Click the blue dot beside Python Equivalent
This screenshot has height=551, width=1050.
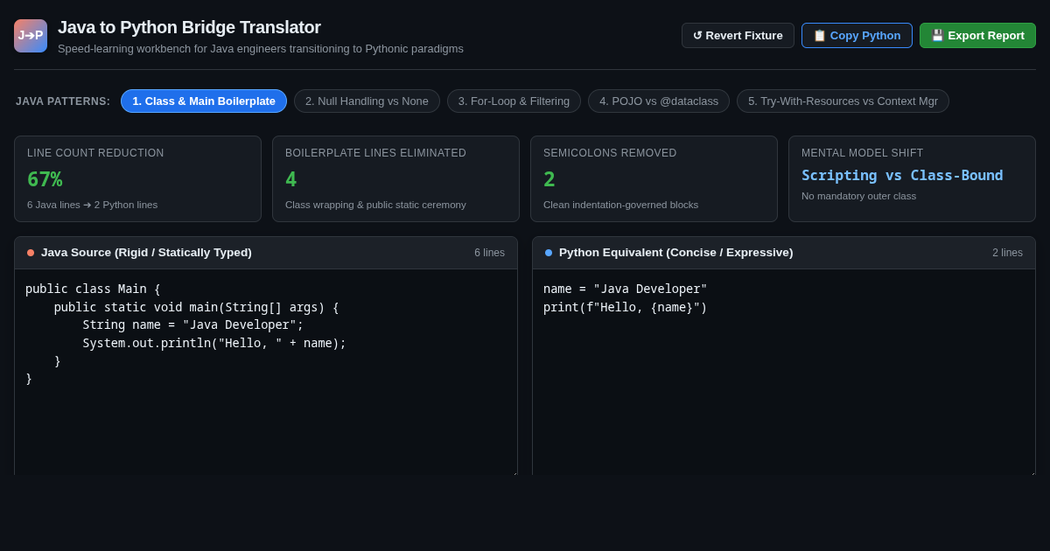click(x=549, y=253)
